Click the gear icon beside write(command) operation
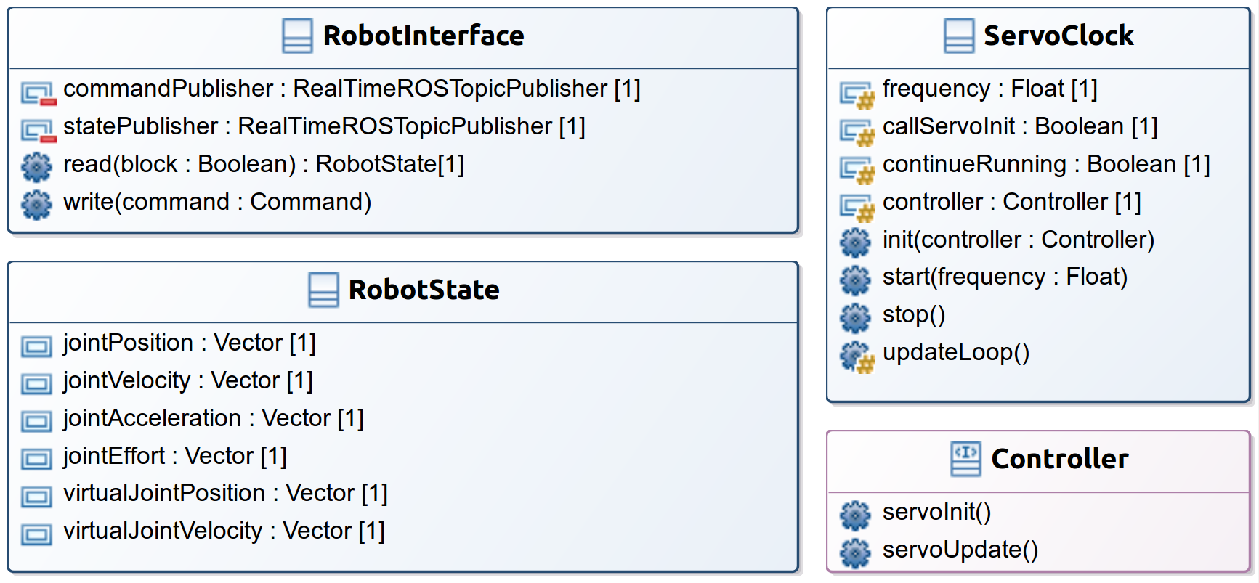The image size is (1259, 583). tap(36, 205)
